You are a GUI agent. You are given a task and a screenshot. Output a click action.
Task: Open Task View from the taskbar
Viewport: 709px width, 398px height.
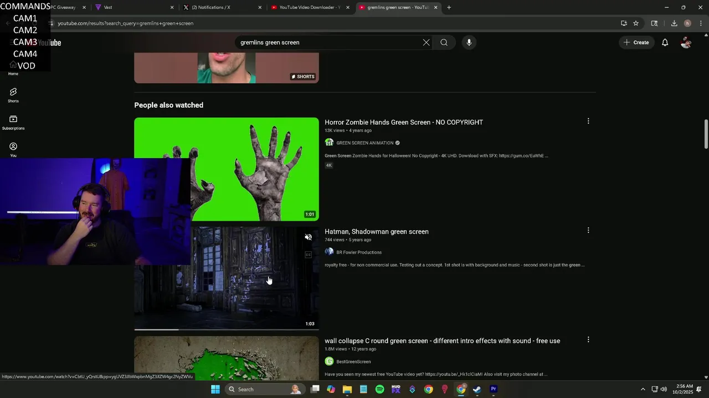pyautogui.click(x=315, y=389)
